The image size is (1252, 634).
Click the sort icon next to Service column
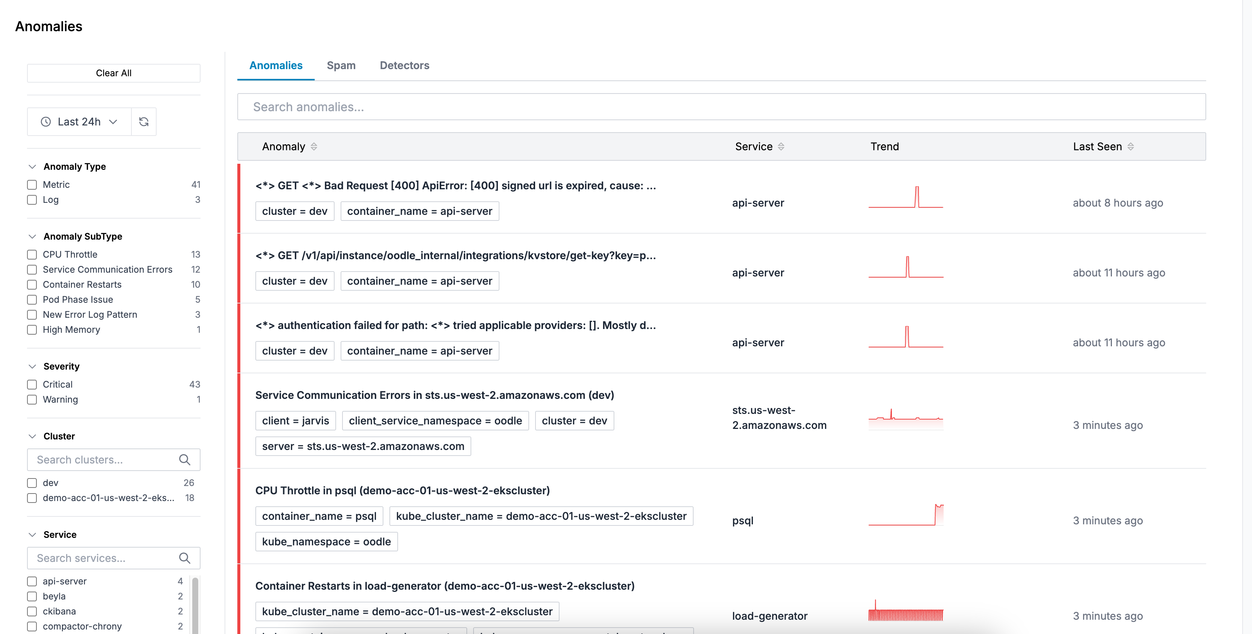click(781, 146)
